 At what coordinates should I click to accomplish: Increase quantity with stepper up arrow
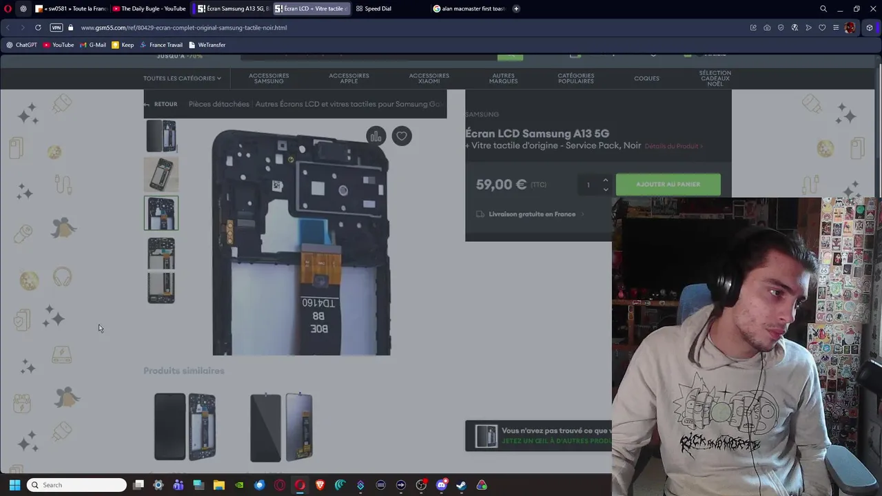click(x=606, y=180)
